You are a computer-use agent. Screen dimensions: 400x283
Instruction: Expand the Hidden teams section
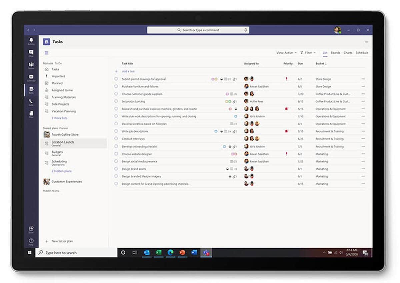click(51, 191)
